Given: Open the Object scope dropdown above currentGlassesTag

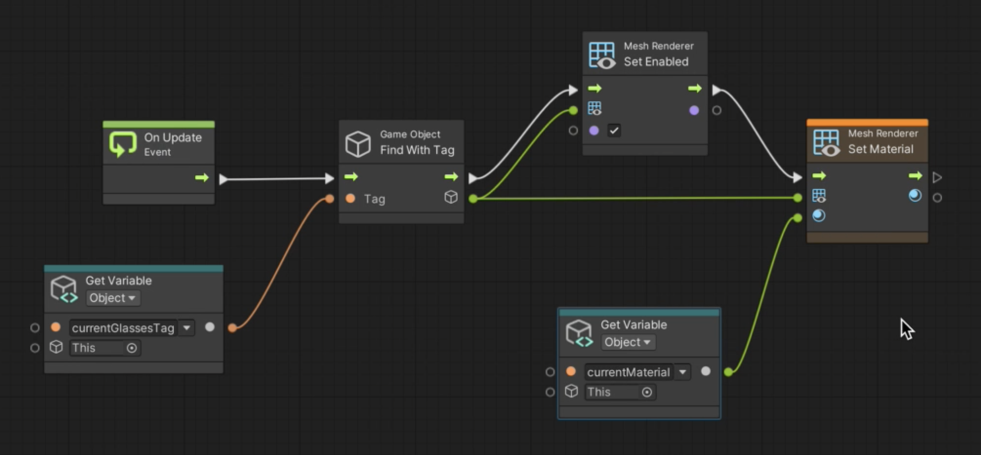Looking at the screenshot, I should click(x=112, y=298).
